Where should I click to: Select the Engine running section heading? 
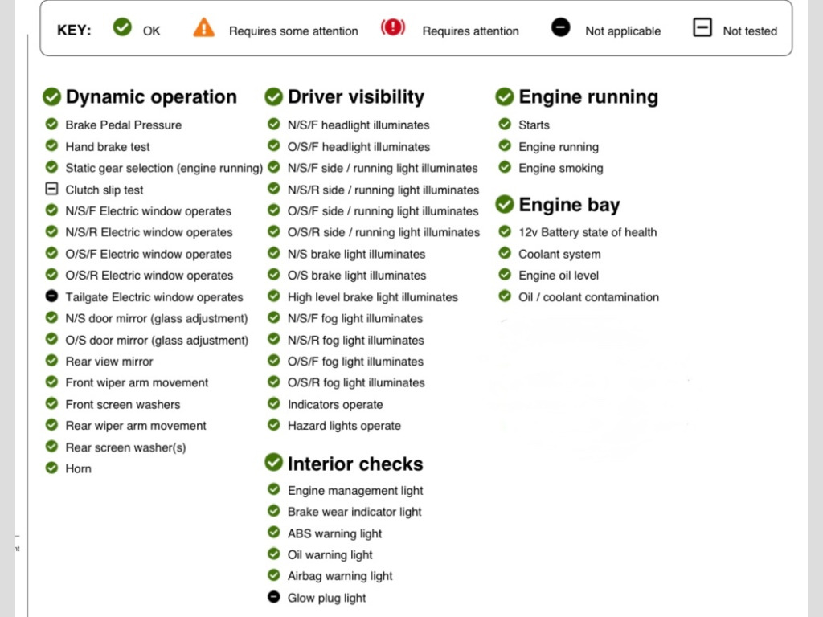click(588, 97)
